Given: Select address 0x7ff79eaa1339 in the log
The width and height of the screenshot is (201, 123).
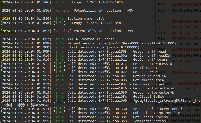Looking at the screenshot, I should click(113, 113).
